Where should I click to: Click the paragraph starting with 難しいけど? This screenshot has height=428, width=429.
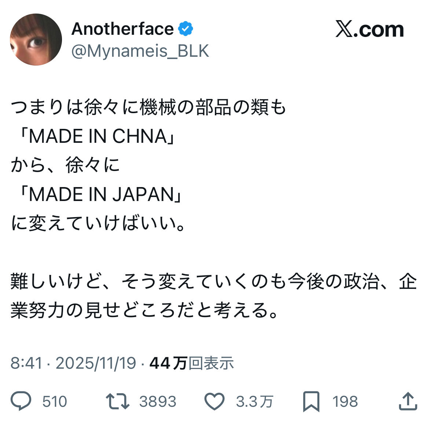coord(213,296)
